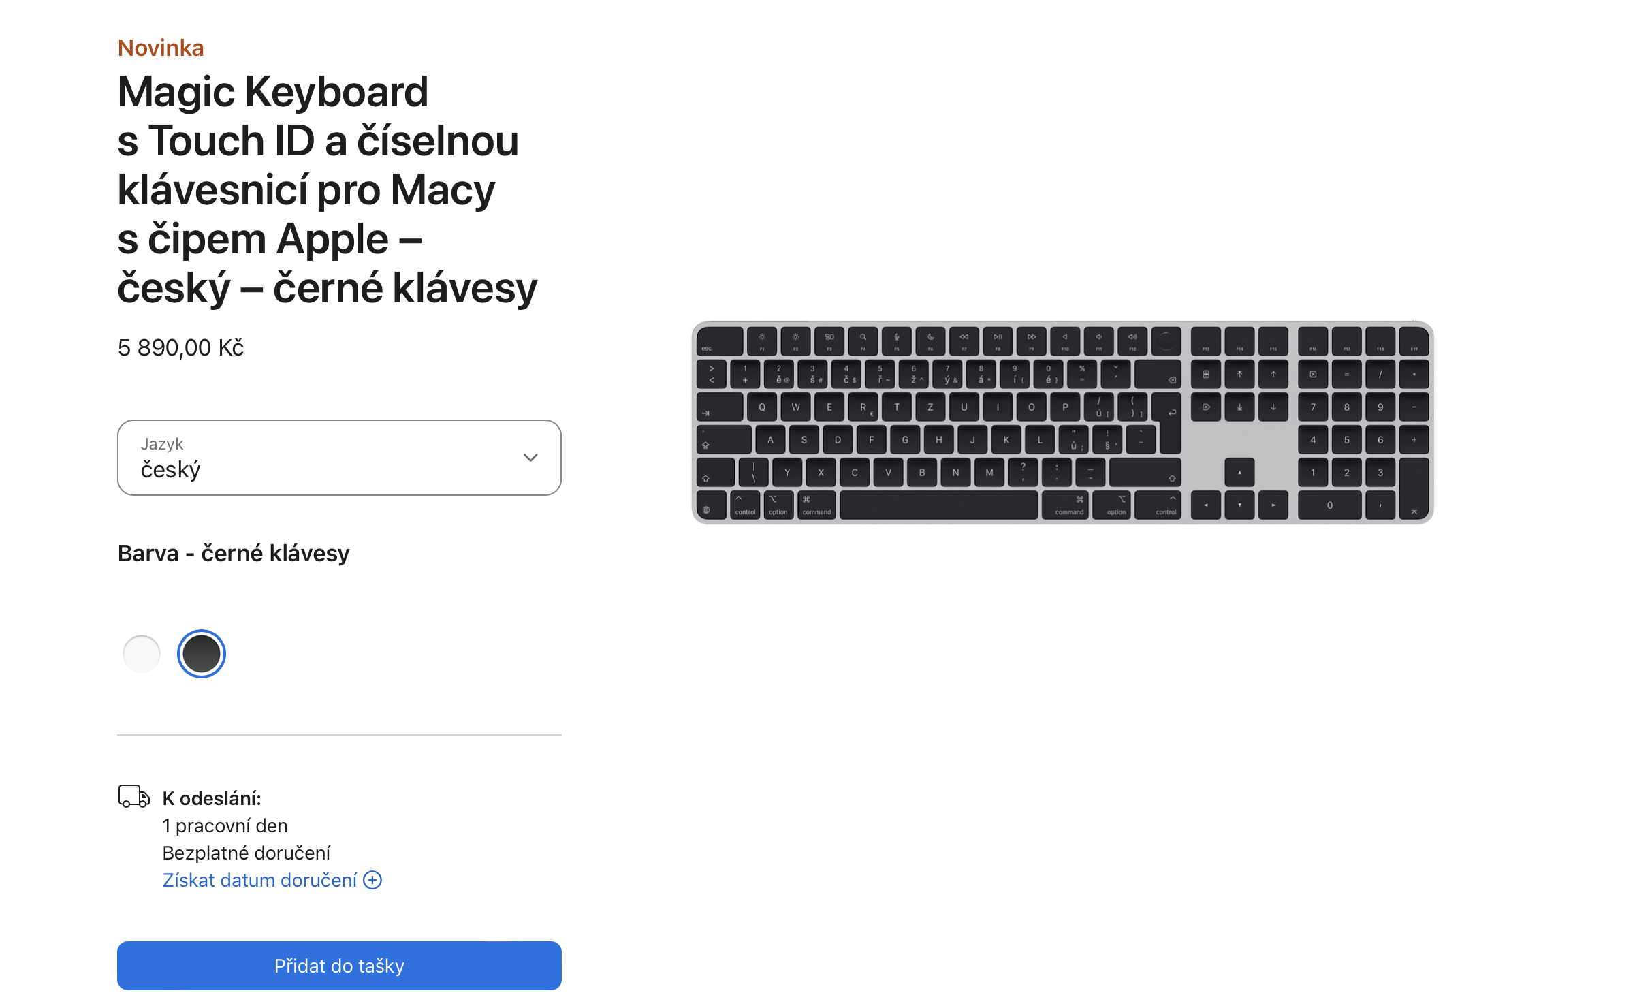Click the price text 5 890,00 Kč

180,347
